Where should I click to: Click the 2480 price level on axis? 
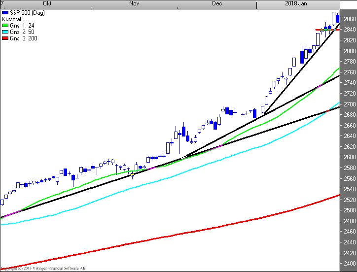(x=350, y=221)
